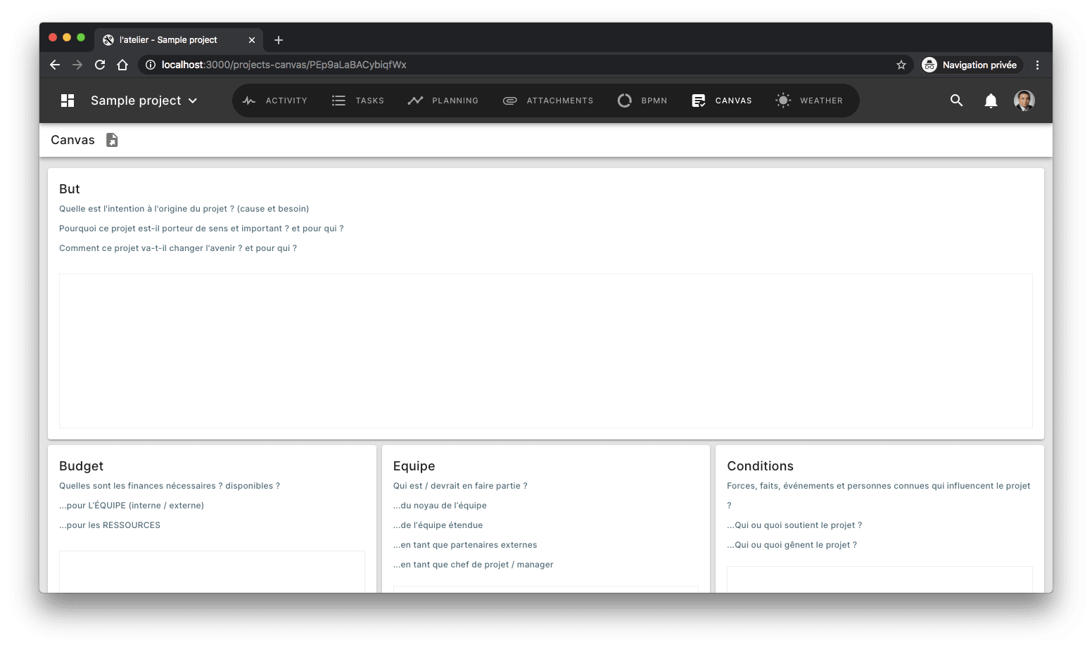Bookmark this page with the star
Screen dimensions: 1092x649
(x=901, y=65)
